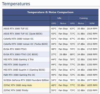Click the 1745 RPM value
The width and height of the screenshot is (100, 94).
pyautogui.click(x=92, y=39)
